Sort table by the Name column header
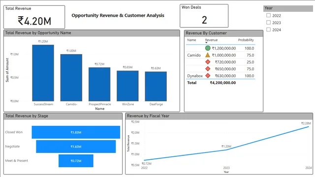 [x=191, y=40]
